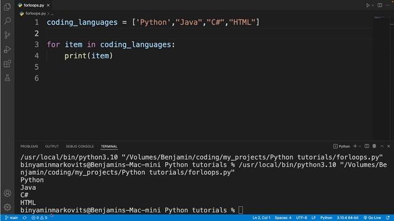
Task: Click line number 1 in gutter
Action: click(37, 22)
